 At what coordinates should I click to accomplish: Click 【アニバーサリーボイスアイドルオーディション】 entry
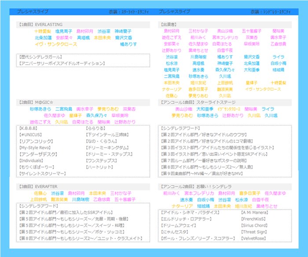tap(62, 64)
